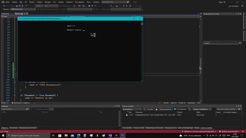Click the Save All icon
This screenshot has width=246, height=138.
[22, 6]
